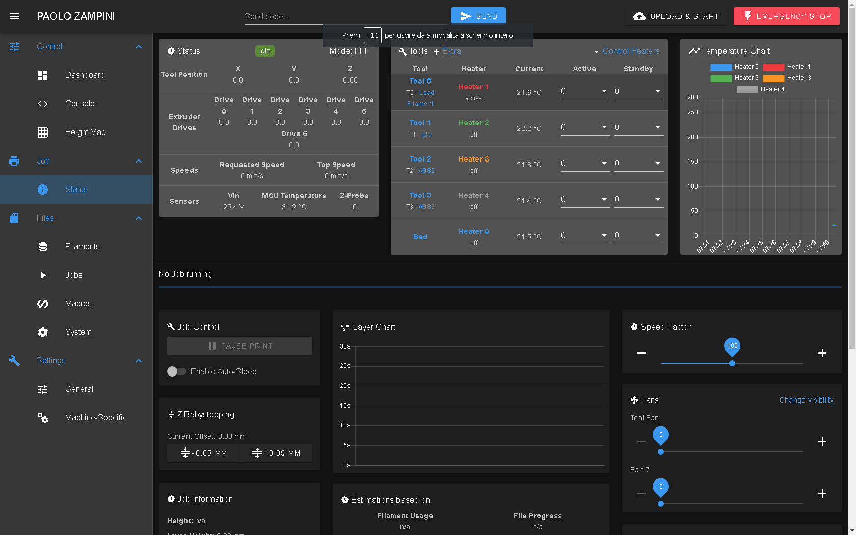Open the hamburger navigation menu
The width and height of the screenshot is (856, 535).
click(x=14, y=16)
